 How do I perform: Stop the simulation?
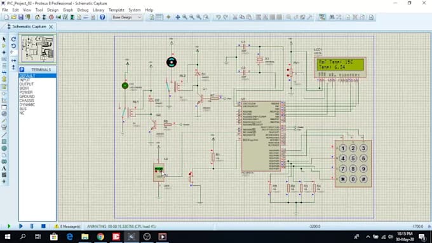[x=43, y=226]
